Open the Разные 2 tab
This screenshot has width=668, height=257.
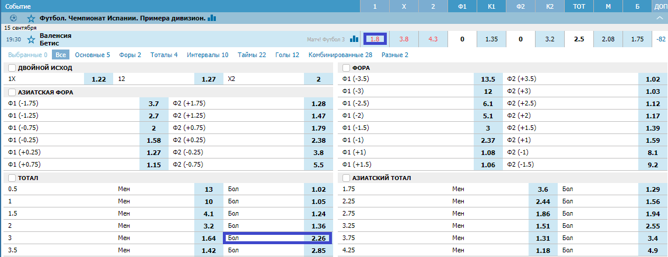[394, 55]
